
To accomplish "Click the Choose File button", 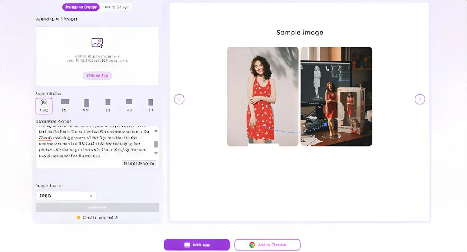I will pyautogui.click(x=97, y=76).
